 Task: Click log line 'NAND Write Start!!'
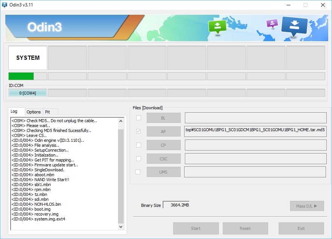40,180
